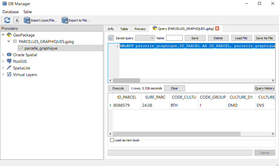279x166 pixels.
Task: Enable the Load as new layer checkbox
Action: [x=112, y=140]
